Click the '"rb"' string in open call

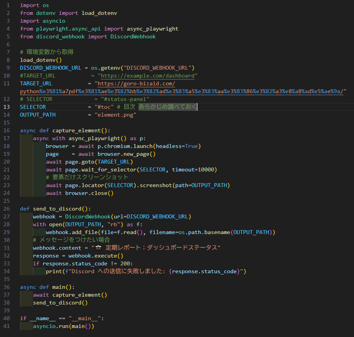(x=114, y=225)
